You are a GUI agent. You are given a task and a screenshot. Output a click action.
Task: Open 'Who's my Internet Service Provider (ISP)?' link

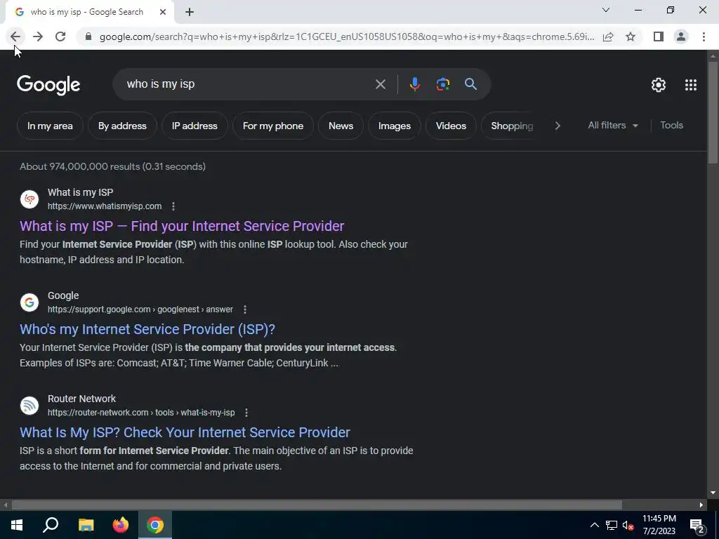click(147, 329)
